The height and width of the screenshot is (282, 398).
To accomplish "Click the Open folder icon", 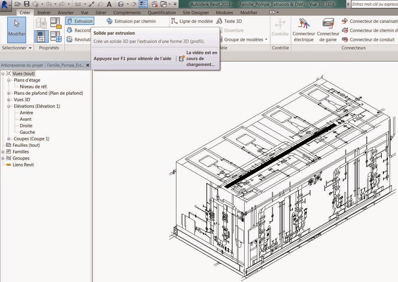I will tap(18, 4).
